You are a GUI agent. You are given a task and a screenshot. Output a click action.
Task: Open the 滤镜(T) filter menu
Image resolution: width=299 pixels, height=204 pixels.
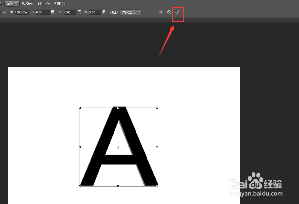pyautogui.click(x=12, y=4)
